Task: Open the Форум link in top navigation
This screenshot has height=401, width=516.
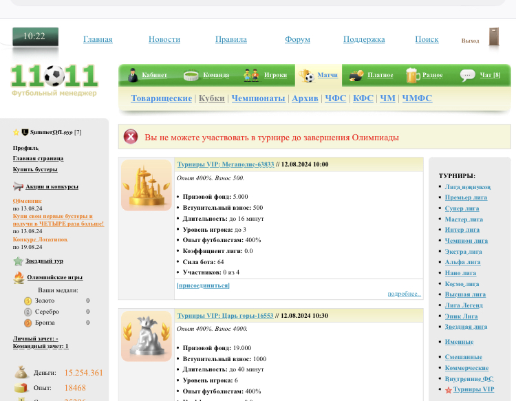Action: 297,39
